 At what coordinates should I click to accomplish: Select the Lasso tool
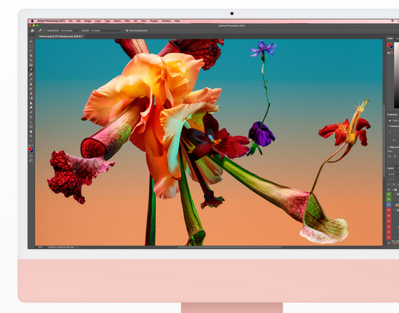[31, 51]
